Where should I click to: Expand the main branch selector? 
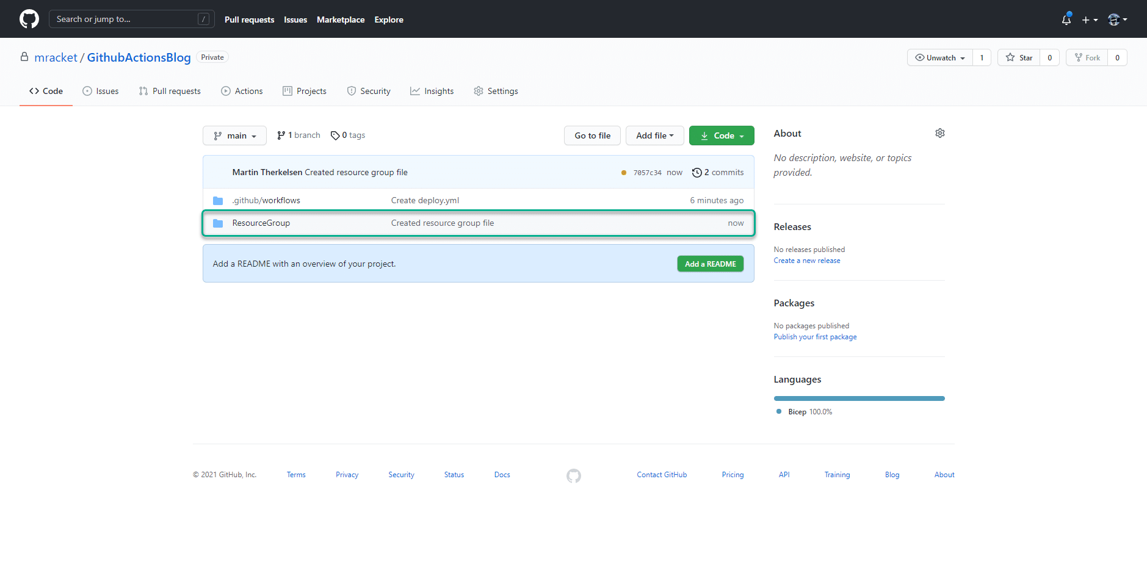(x=234, y=135)
